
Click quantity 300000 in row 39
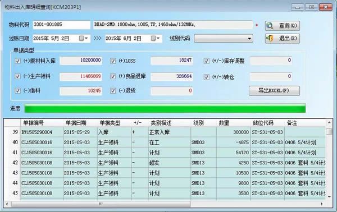(233, 132)
